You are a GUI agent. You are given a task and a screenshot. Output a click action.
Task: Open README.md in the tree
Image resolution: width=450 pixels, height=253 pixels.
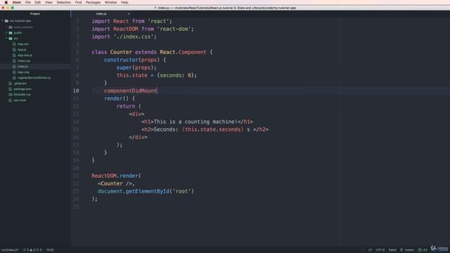click(22, 94)
